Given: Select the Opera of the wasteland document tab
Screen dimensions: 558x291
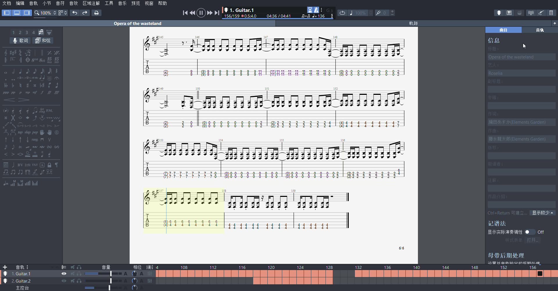Looking at the screenshot, I should coord(137,23).
